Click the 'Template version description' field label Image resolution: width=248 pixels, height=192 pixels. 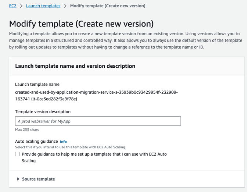[x=43, y=111]
